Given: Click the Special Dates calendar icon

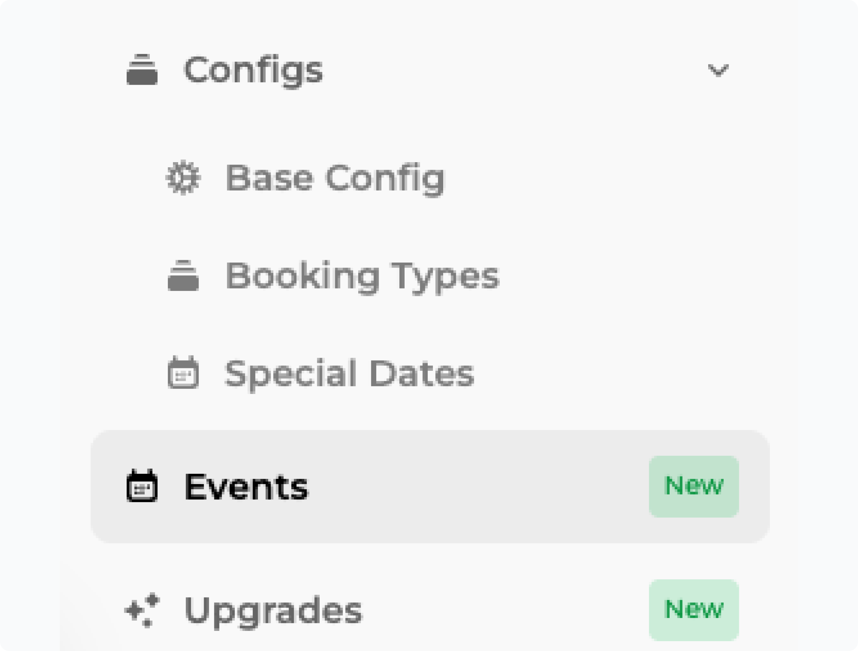Looking at the screenshot, I should click(x=183, y=372).
